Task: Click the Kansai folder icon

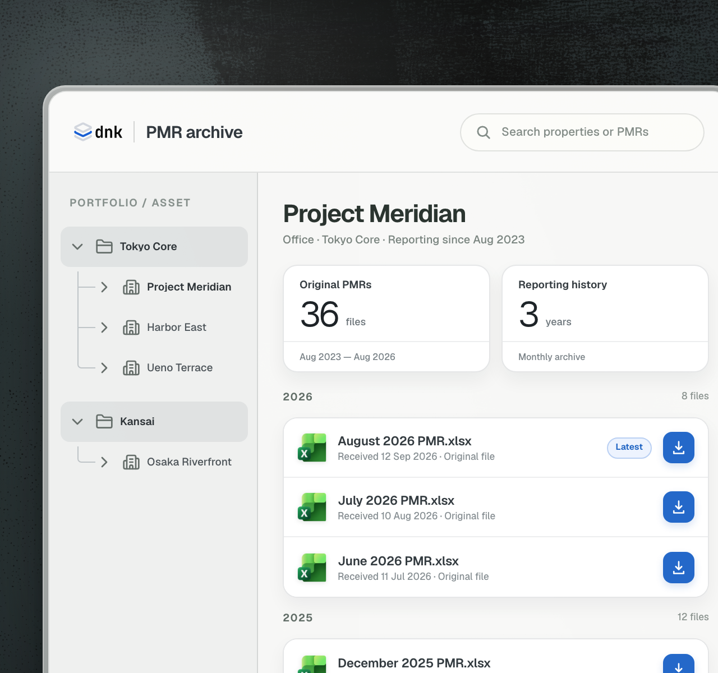Action: (104, 421)
